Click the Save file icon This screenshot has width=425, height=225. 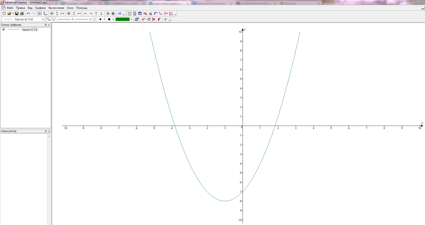click(x=17, y=13)
